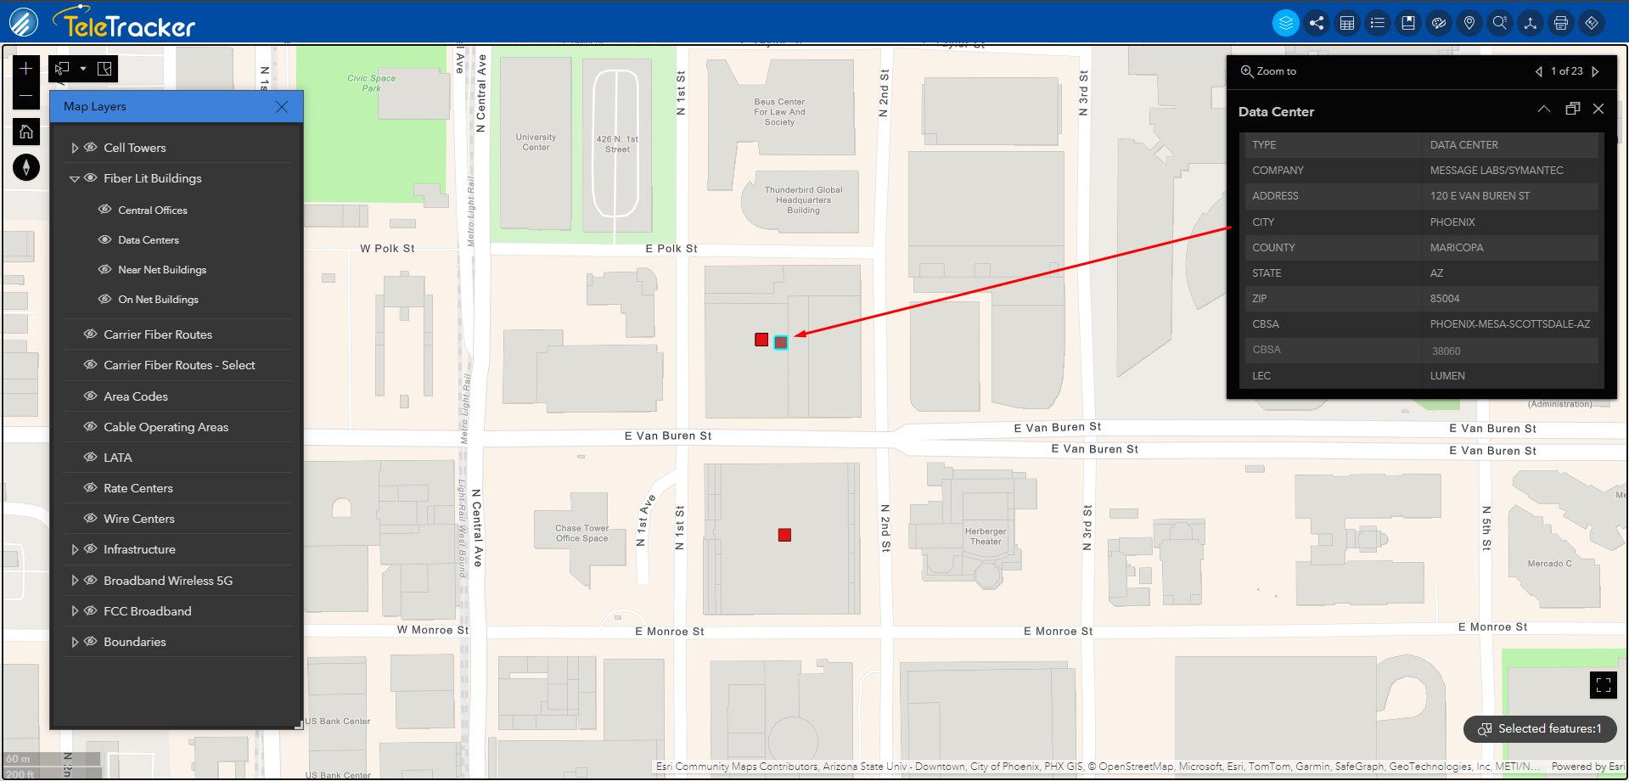Toggle visibility of Data Centers layer
This screenshot has height=781, width=1629.
tap(105, 240)
